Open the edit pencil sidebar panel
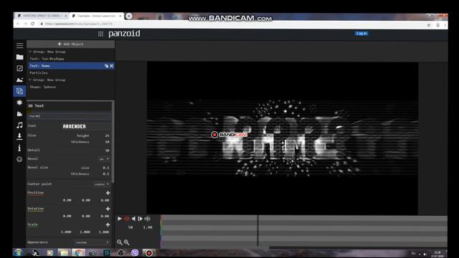This screenshot has height=258, width=459. pyautogui.click(x=19, y=69)
